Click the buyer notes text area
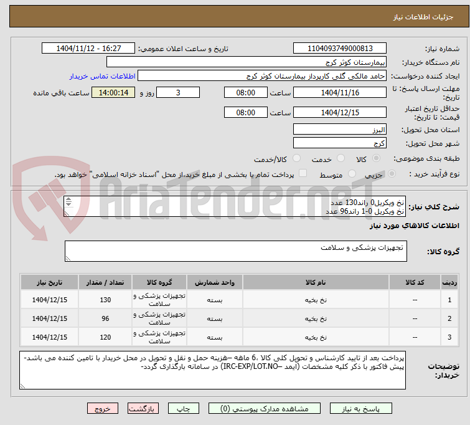 [212, 370]
